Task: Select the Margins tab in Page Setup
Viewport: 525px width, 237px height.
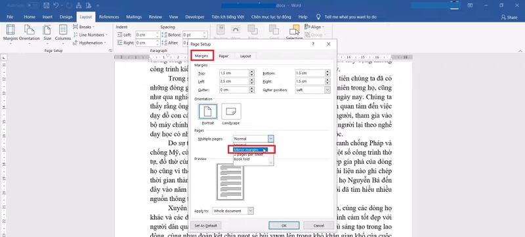Action: point(201,56)
